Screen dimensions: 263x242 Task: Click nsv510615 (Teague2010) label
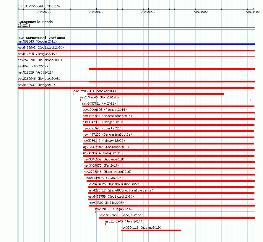[37, 54]
